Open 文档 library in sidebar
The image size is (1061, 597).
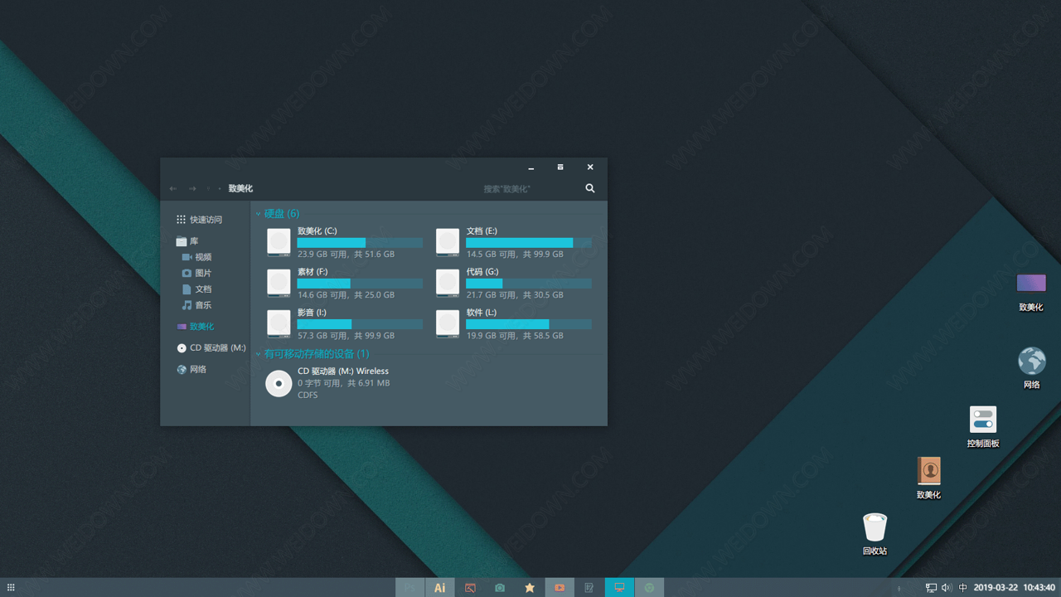tap(196, 289)
